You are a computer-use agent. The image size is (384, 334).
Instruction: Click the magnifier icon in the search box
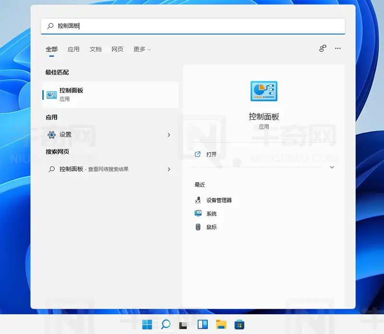(x=50, y=26)
